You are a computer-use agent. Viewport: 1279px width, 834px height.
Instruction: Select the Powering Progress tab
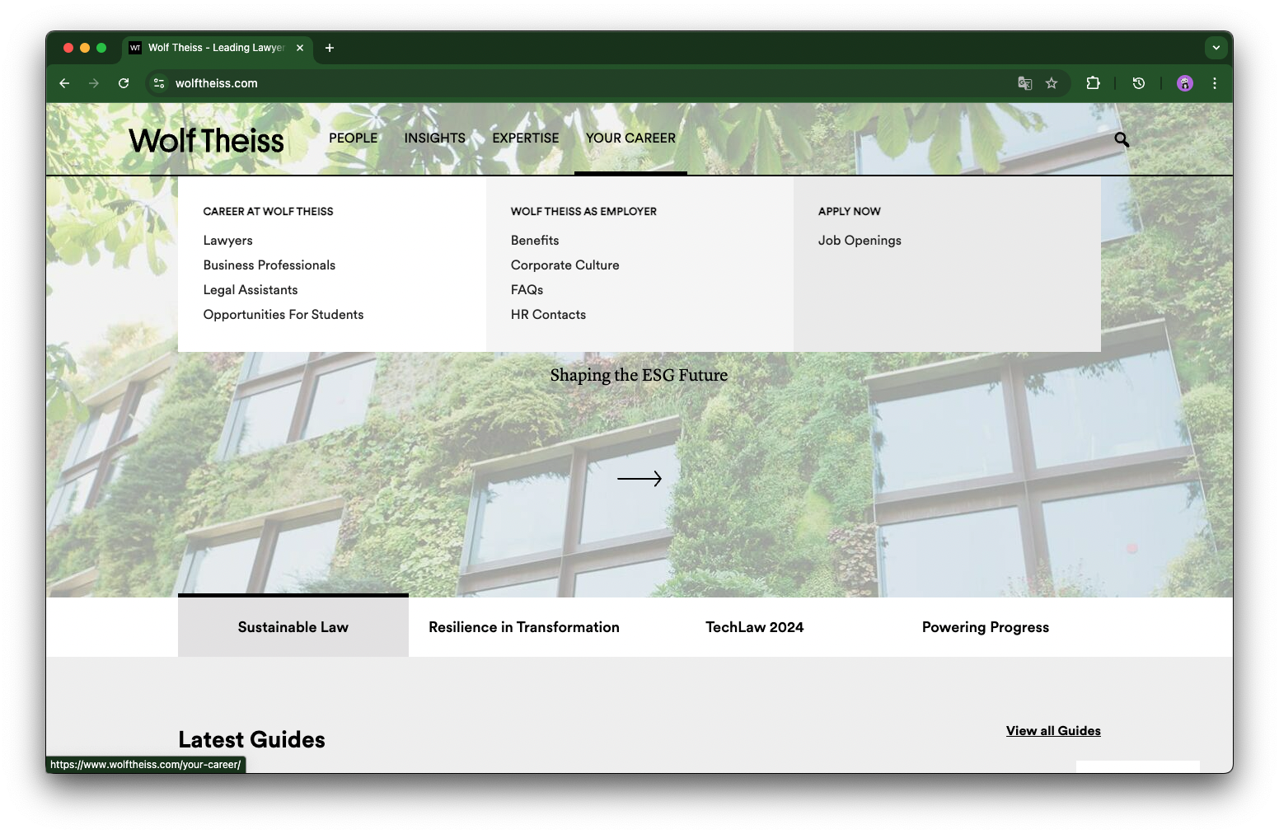986,626
